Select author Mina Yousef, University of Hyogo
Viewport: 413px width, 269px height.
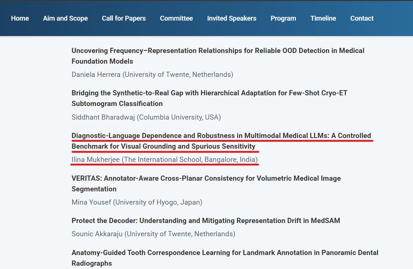click(137, 202)
